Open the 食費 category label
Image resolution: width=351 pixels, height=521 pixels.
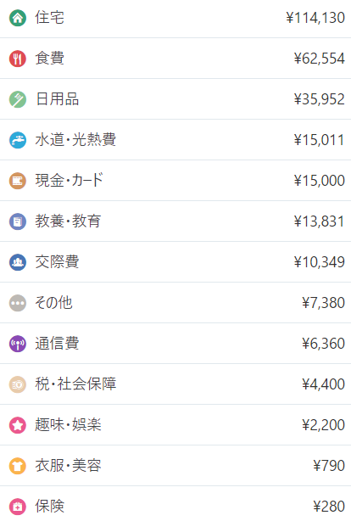click(50, 59)
